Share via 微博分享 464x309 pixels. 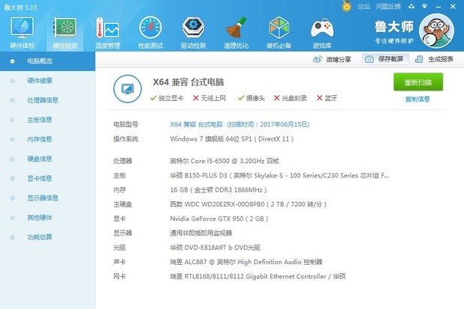click(x=332, y=60)
